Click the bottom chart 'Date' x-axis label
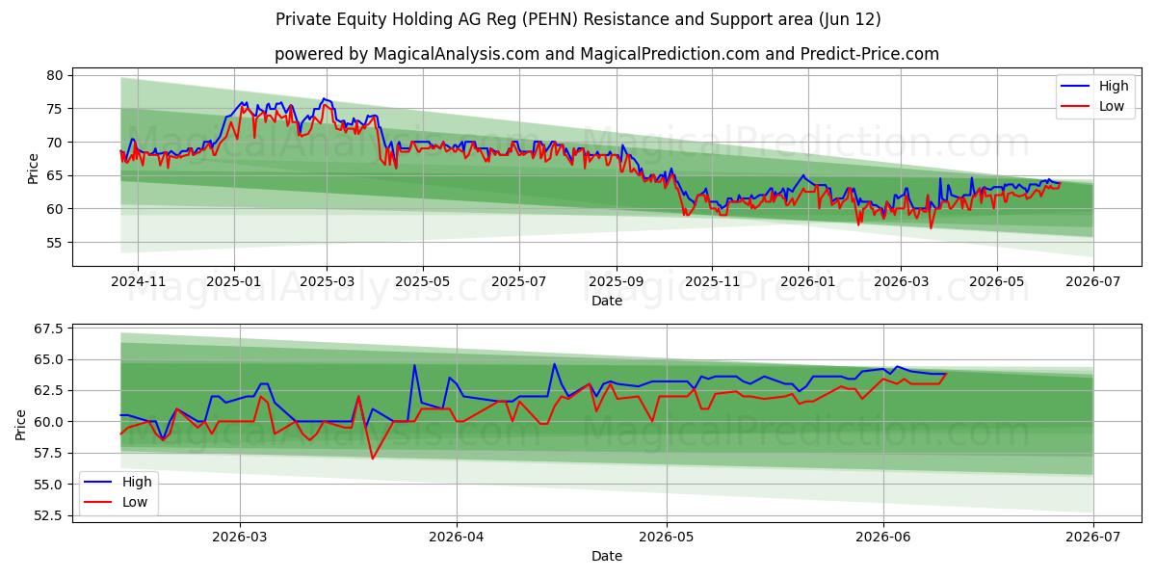 coord(607,556)
